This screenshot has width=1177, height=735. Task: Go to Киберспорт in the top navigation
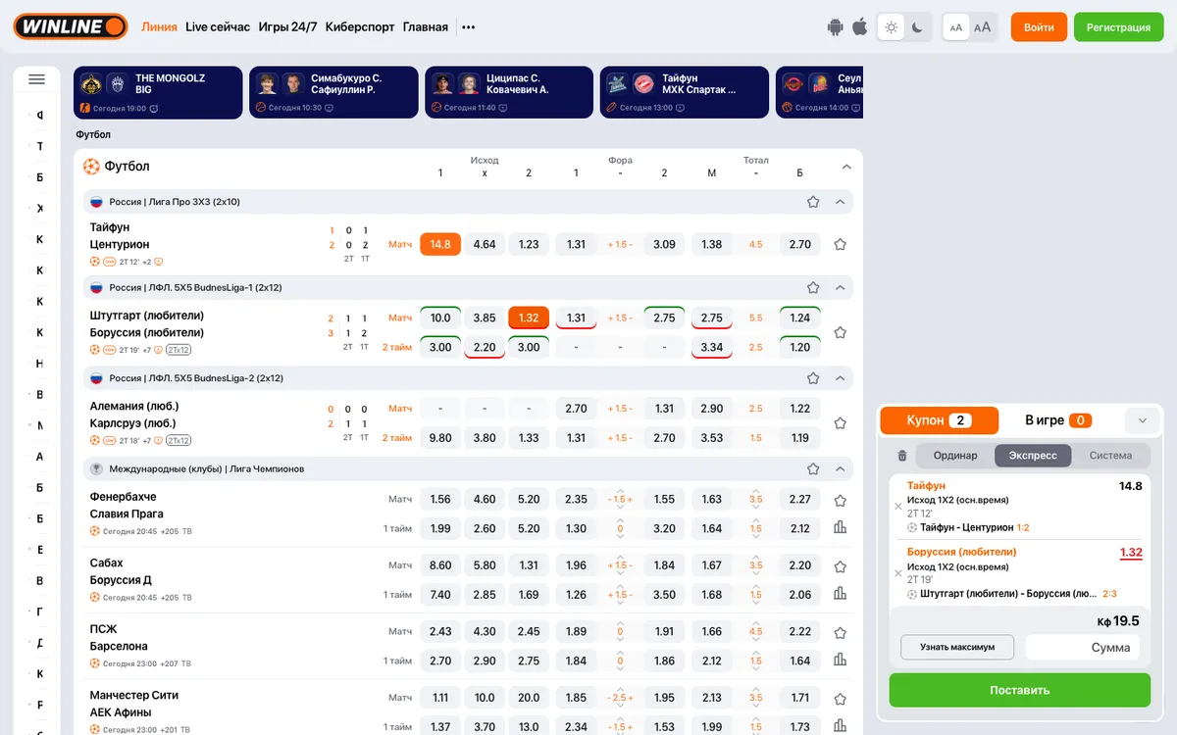click(360, 27)
